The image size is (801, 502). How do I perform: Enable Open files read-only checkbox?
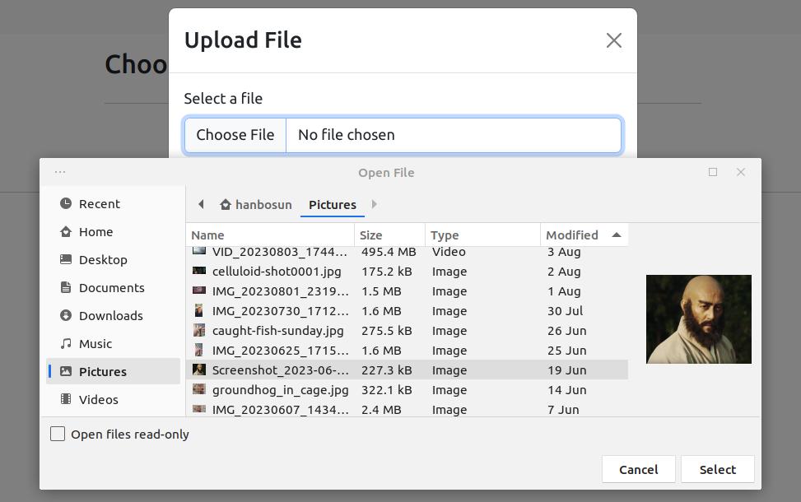[58, 434]
